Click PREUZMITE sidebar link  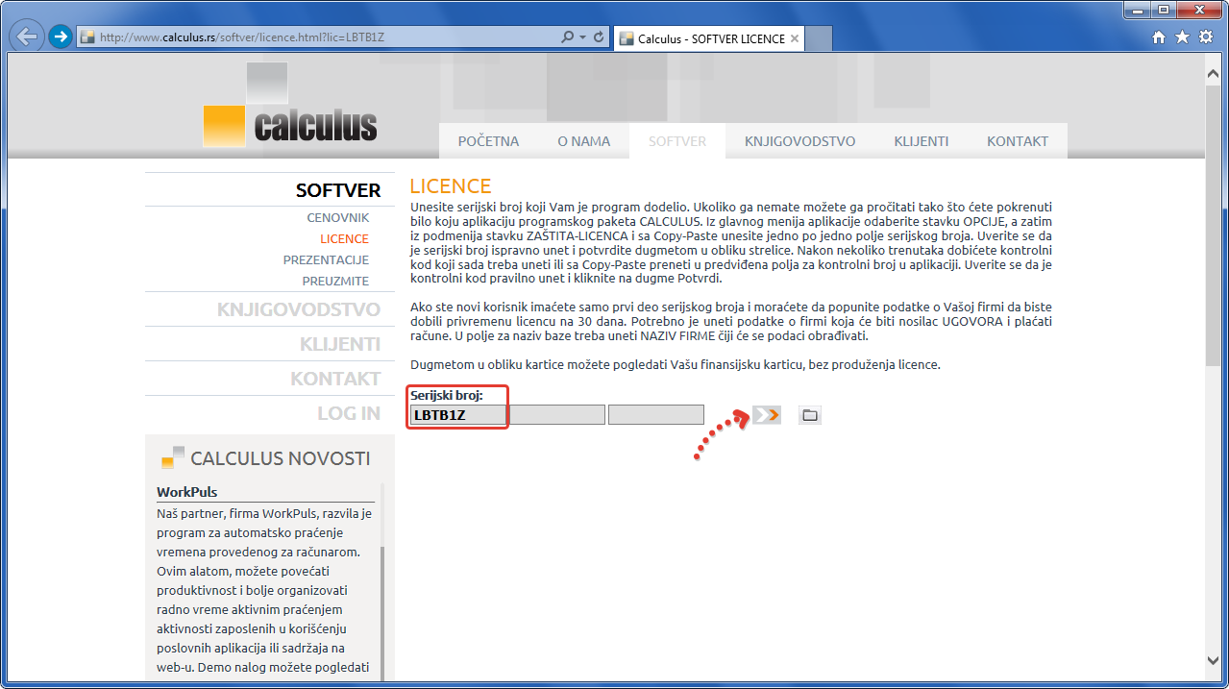point(335,282)
